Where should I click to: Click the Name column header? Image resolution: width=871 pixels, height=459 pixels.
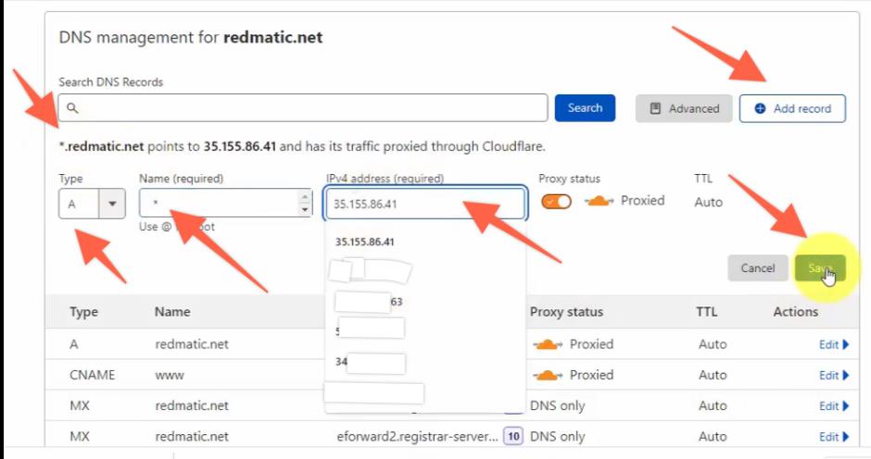coord(172,312)
